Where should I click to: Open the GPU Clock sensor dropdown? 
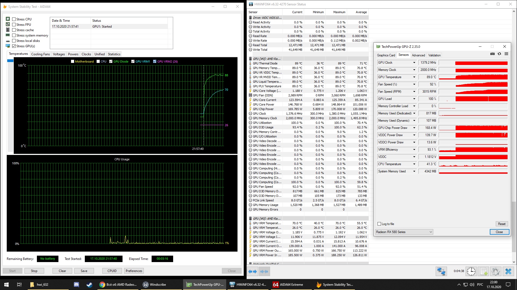click(x=414, y=63)
